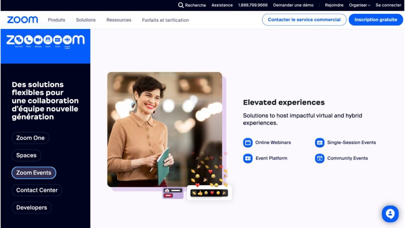Screen dimensions: 405x228
Task: Open the chat assistant bubble
Action: click(390, 214)
